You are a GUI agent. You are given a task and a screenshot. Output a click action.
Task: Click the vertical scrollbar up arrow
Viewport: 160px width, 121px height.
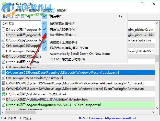(x=157, y=23)
